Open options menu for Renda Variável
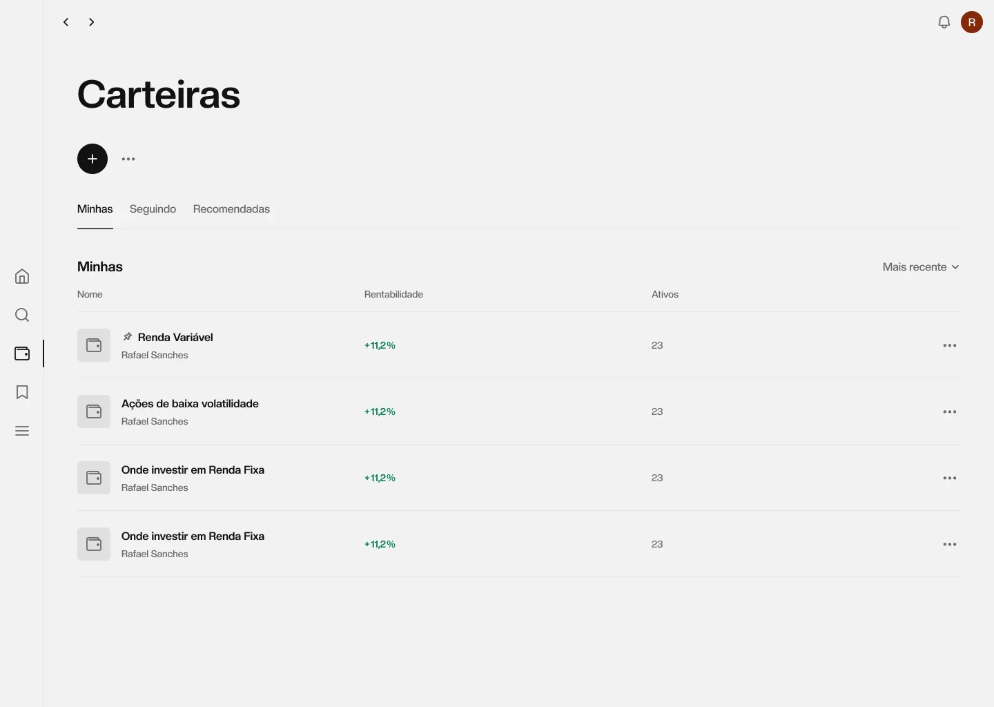 coord(949,345)
